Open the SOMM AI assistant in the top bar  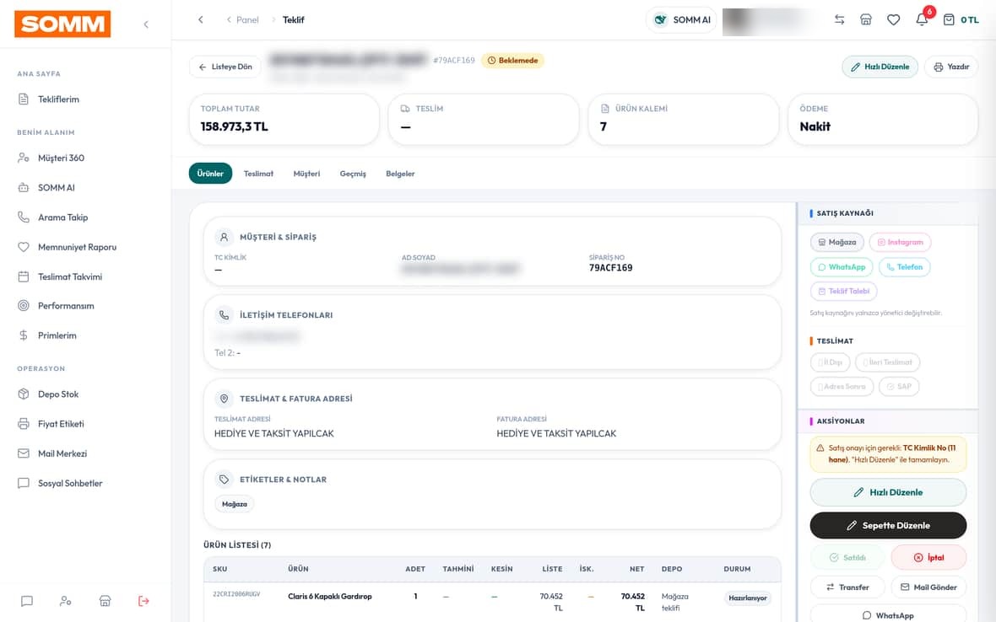pos(681,19)
